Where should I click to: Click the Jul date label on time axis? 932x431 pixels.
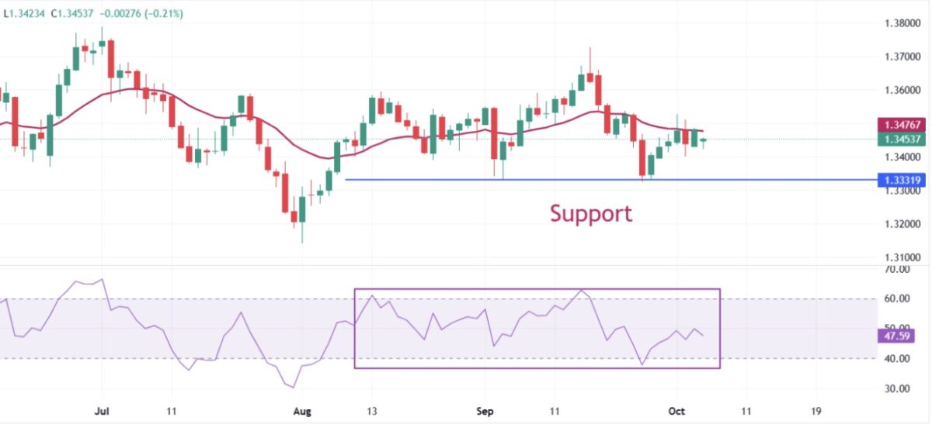tap(102, 413)
